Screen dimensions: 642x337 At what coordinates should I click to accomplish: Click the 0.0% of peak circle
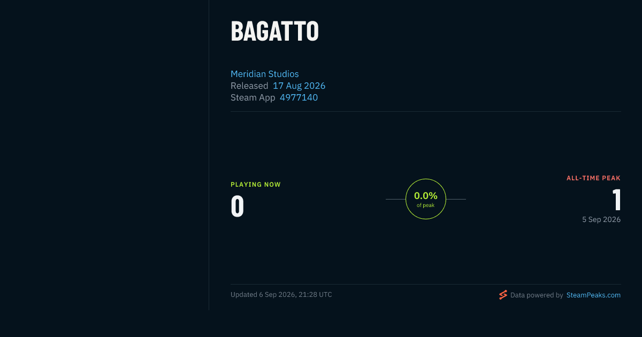[x=426, y=199]
